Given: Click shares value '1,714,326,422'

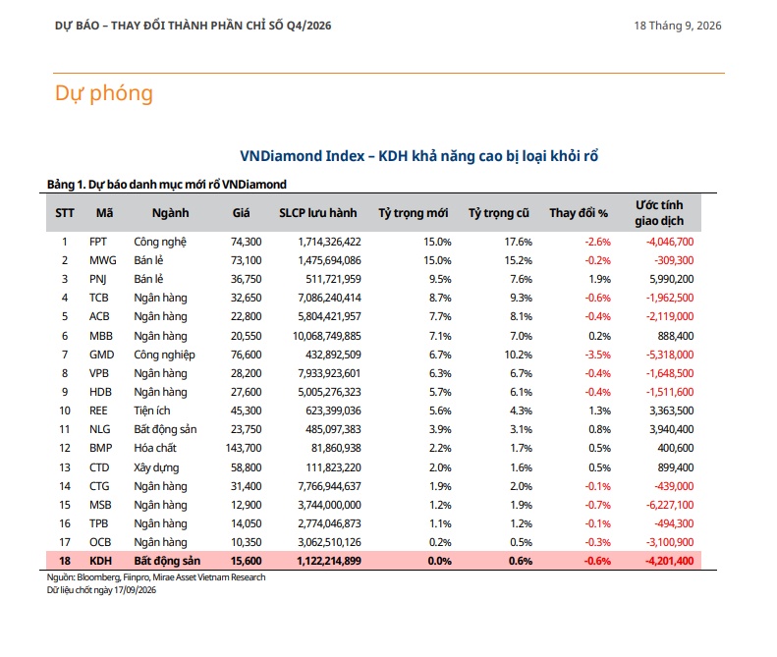Looking at the screenshot, I should 329,242.
